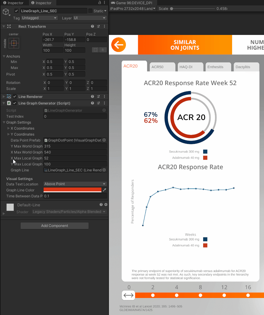
Task: Click the Line Renderer component icon
Action: coord(9,97)
